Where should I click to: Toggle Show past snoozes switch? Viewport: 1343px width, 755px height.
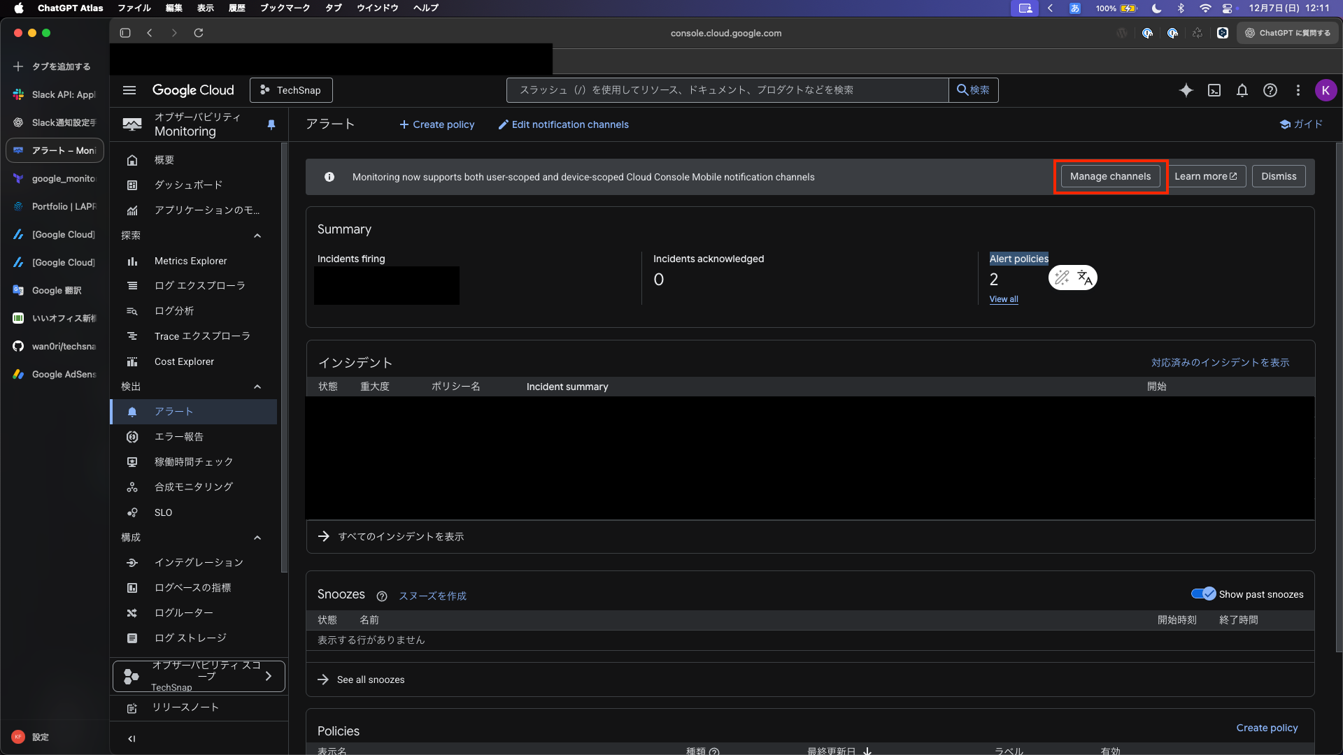click(1204, 594)
